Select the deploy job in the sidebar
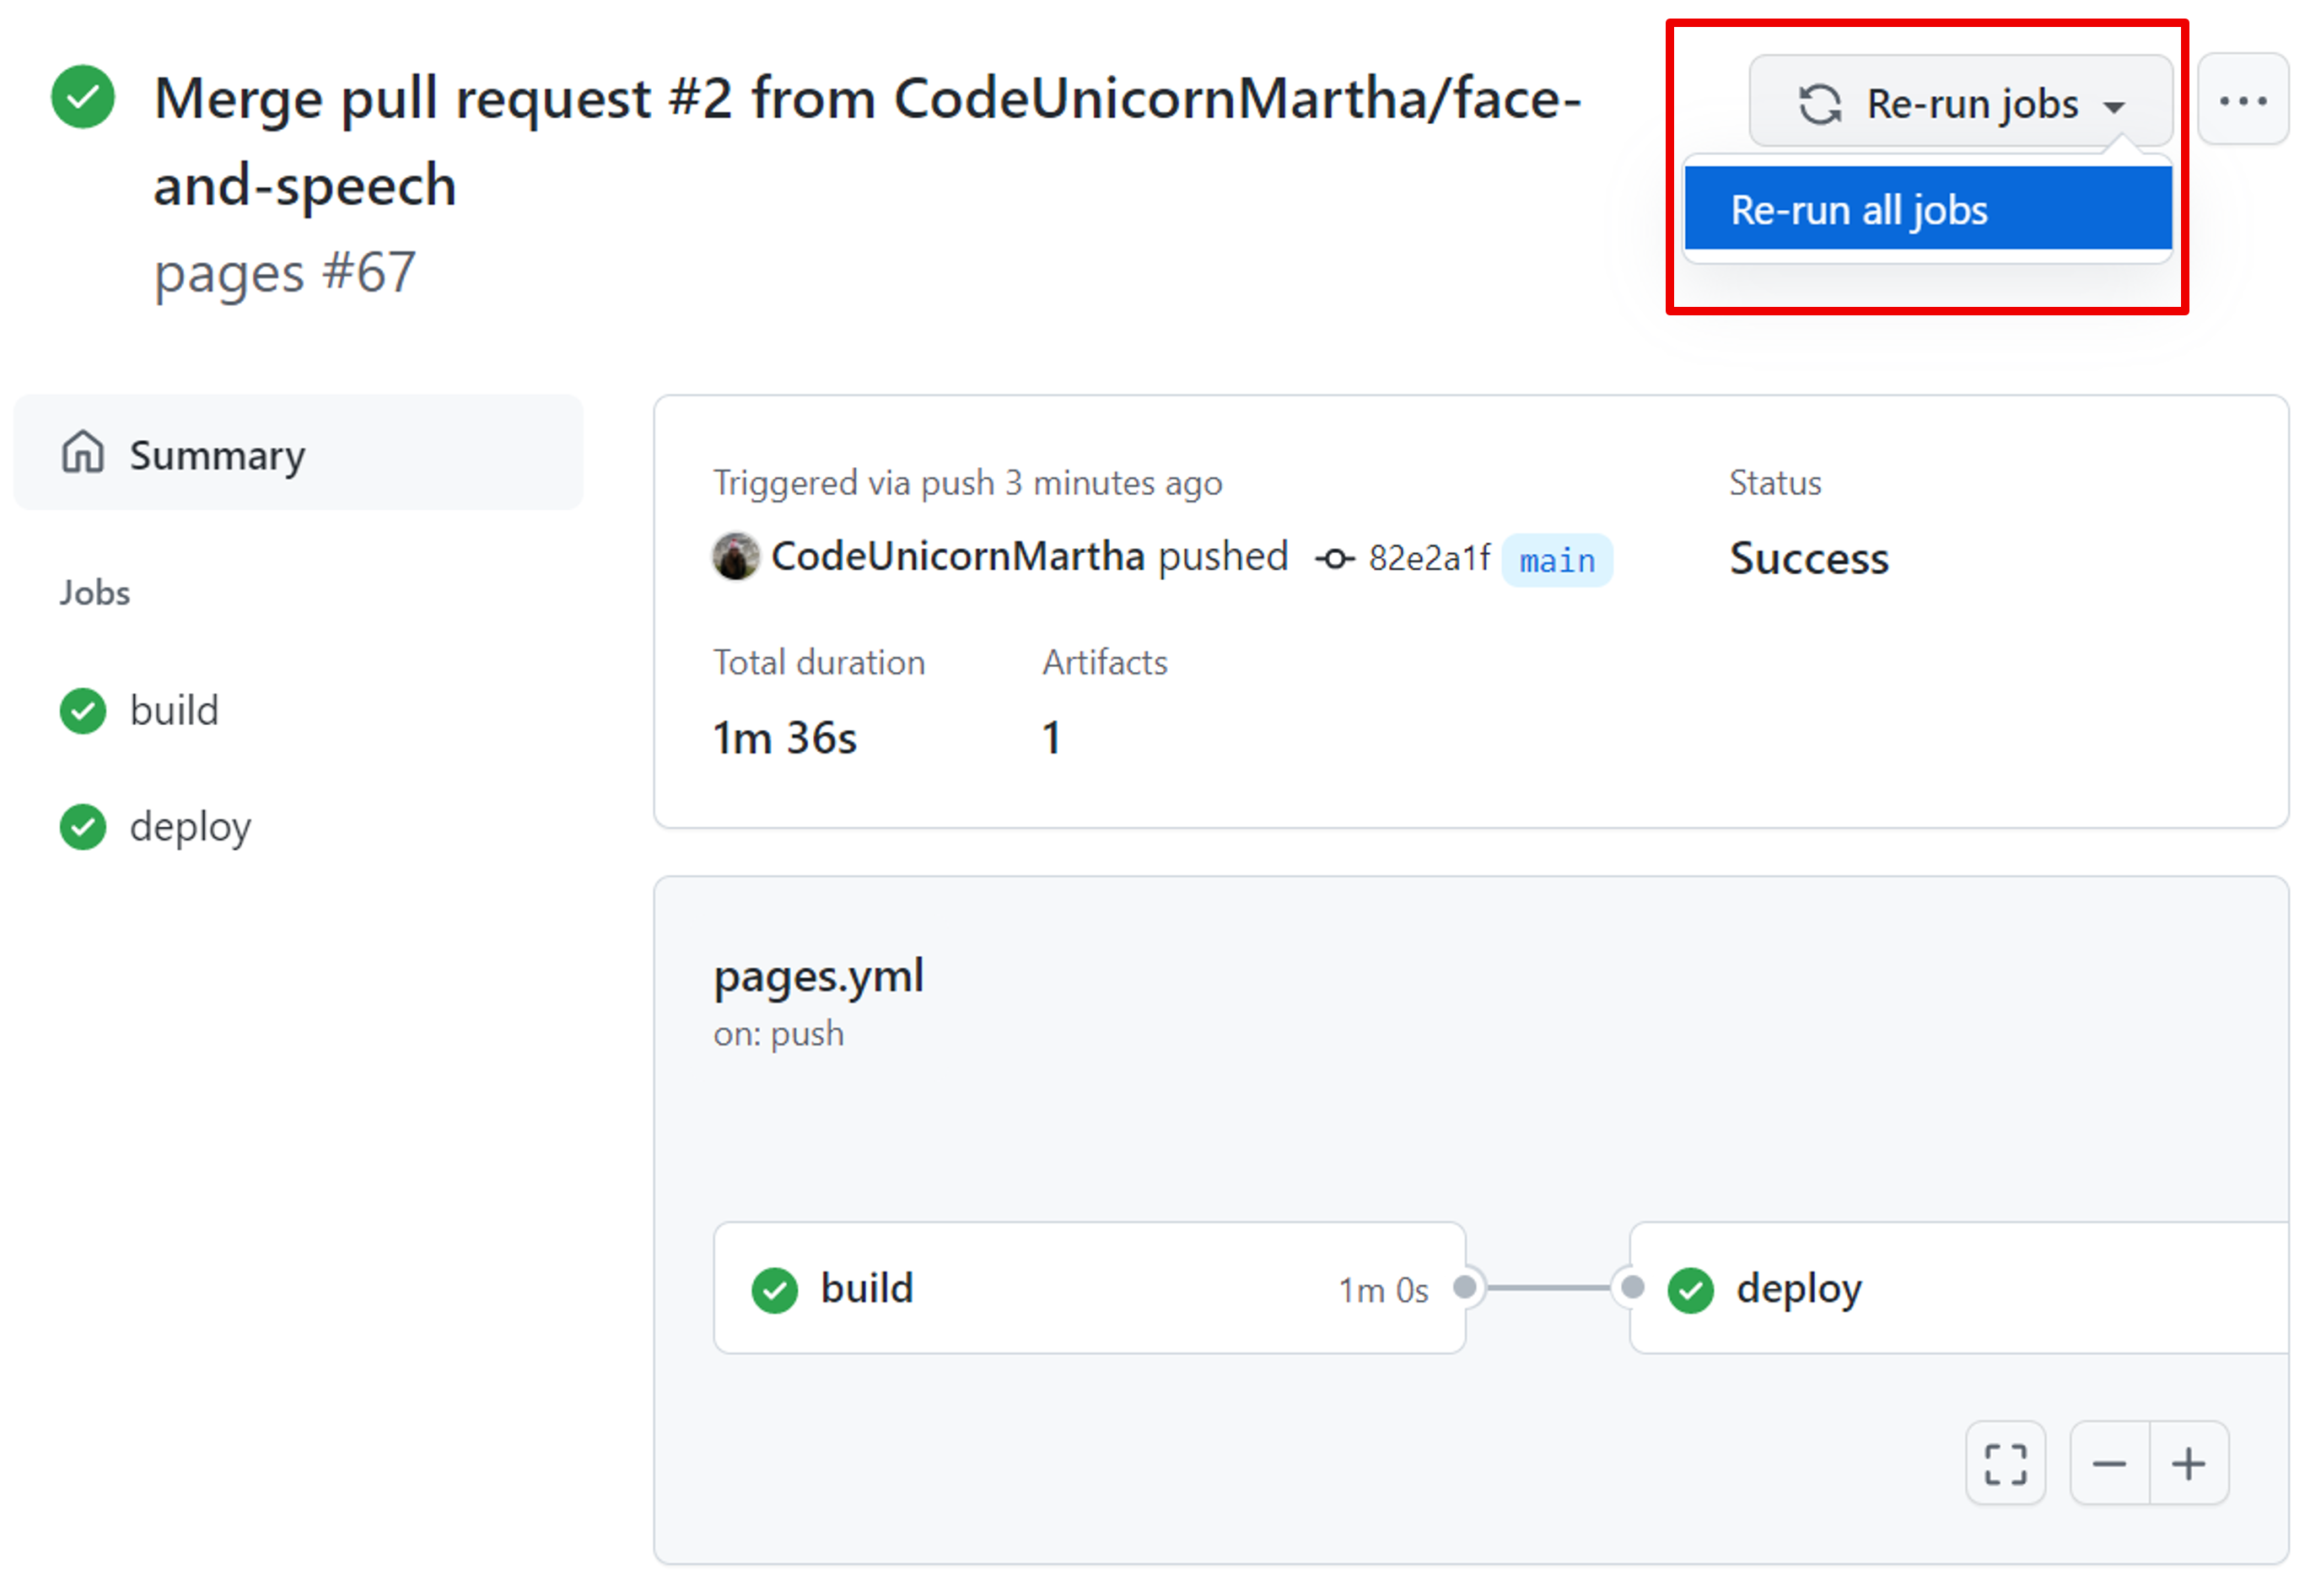This screenshot has height=1596, width=2321. [x=190, y=826]
